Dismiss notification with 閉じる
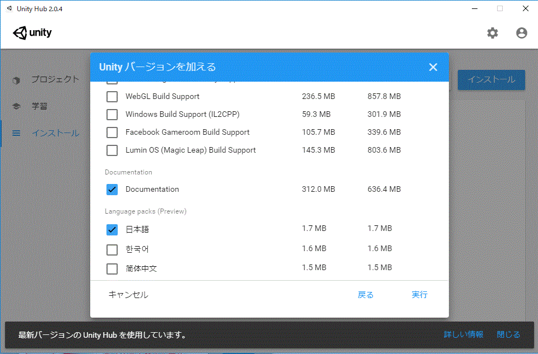This screenshot has height=354, width=538. coord(508,334)
